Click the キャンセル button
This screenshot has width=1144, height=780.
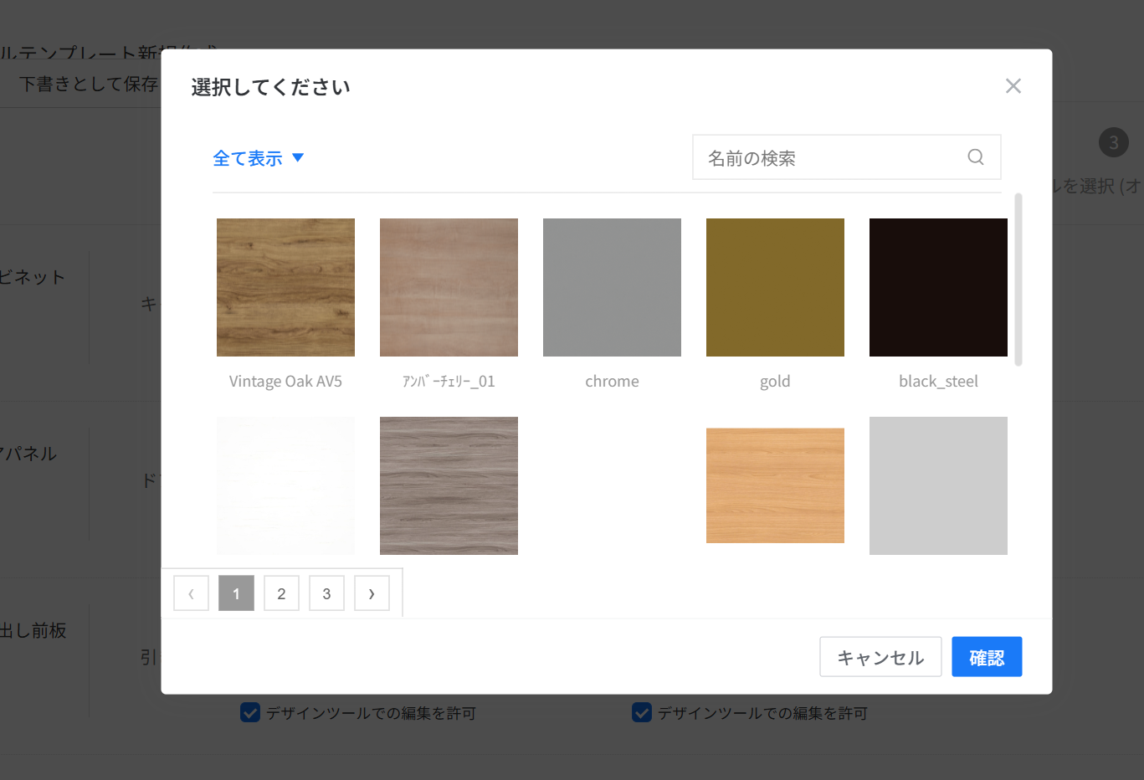[x=880, y=657]
